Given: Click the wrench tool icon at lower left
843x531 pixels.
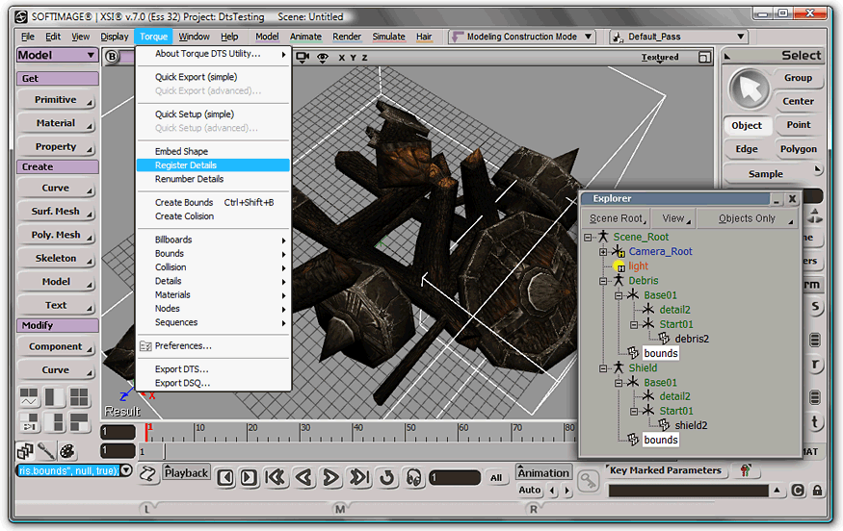Looking at the screenshot, I should (46, 451).
